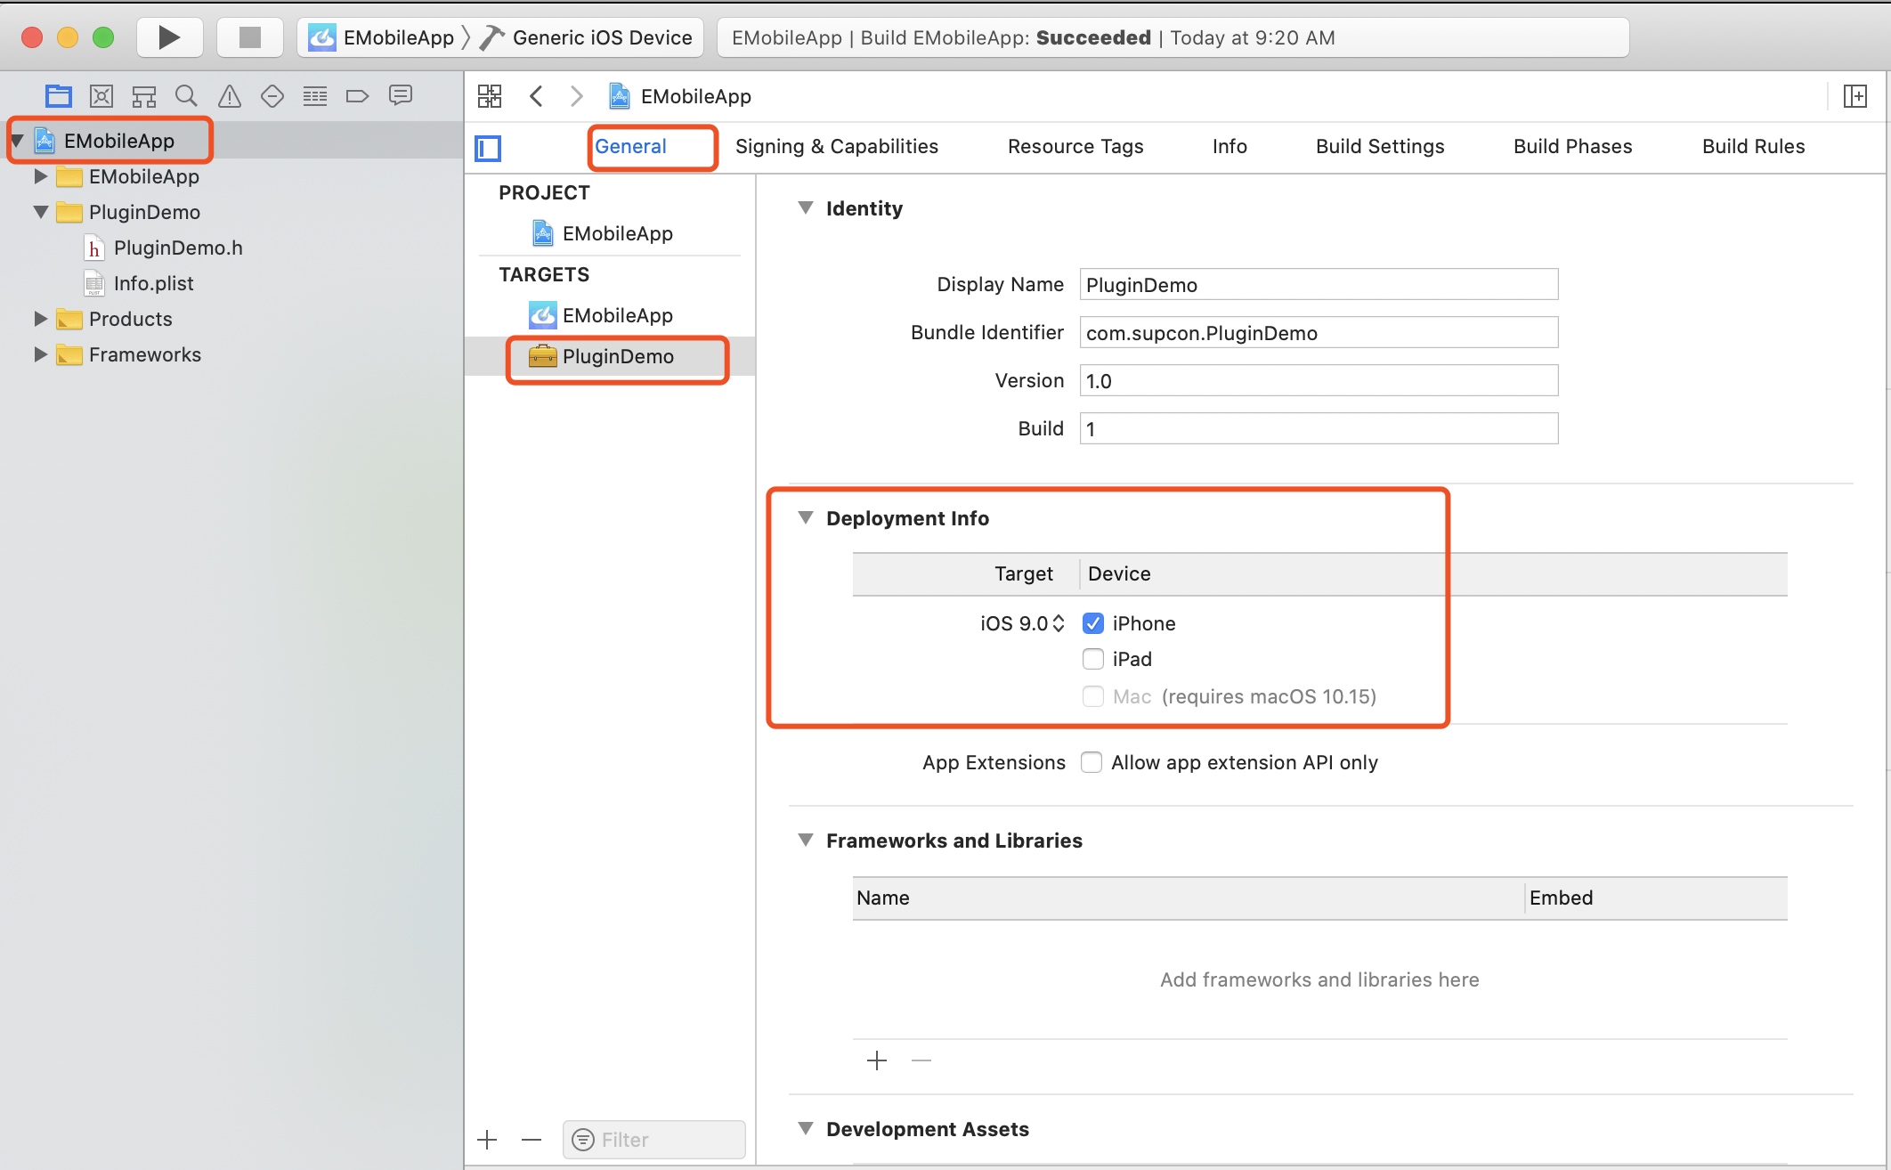Uncheck the iPhone device checkbox
Viewport: 1891px width, 1170px height.
[1093, 623]
